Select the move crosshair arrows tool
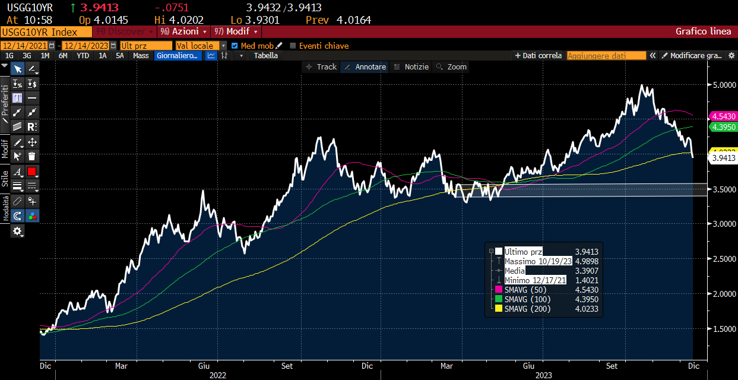Screen dimensions: 738x380 click(32, 142)
